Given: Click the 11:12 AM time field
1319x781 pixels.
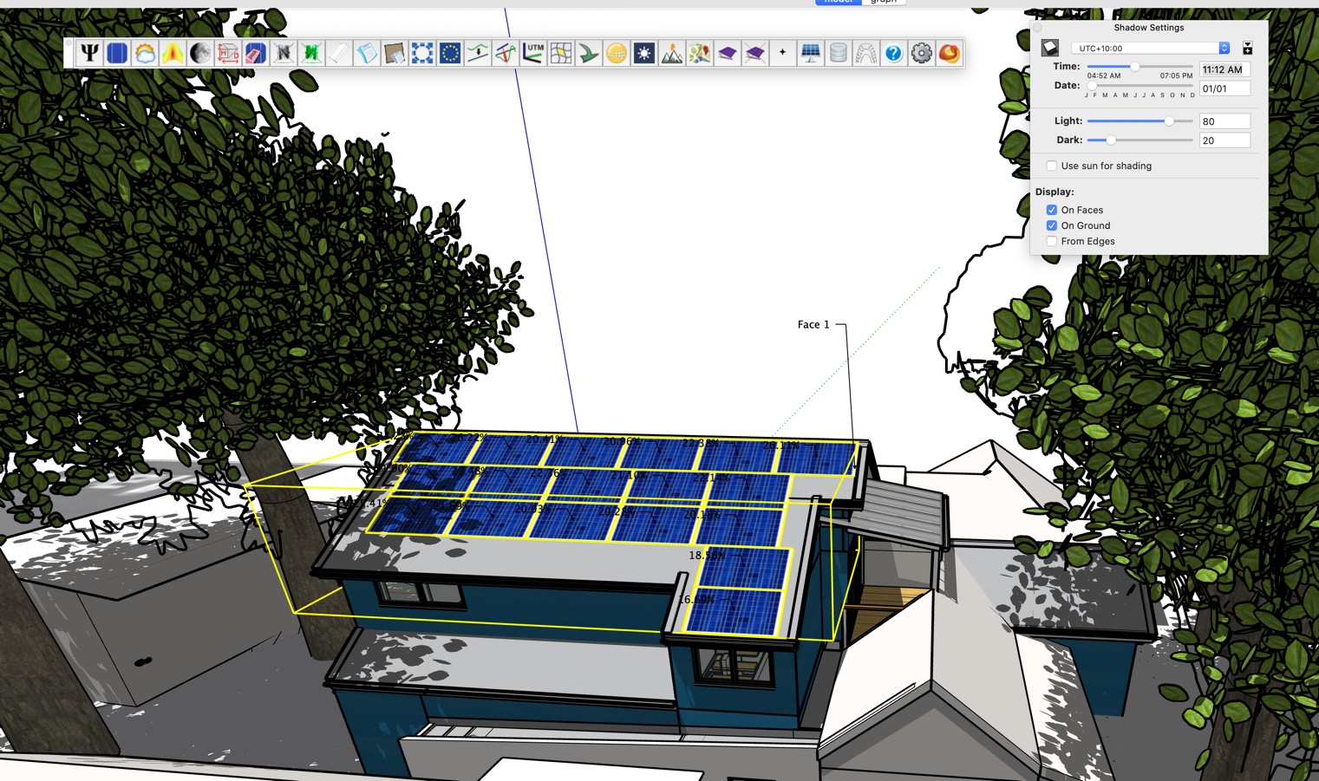Looking at the screenshot, I should click(1224, 69).
